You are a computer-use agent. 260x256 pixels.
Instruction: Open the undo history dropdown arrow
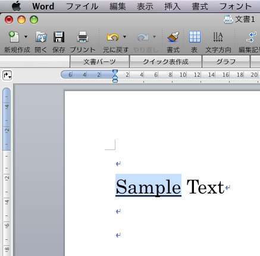[124, 37]
